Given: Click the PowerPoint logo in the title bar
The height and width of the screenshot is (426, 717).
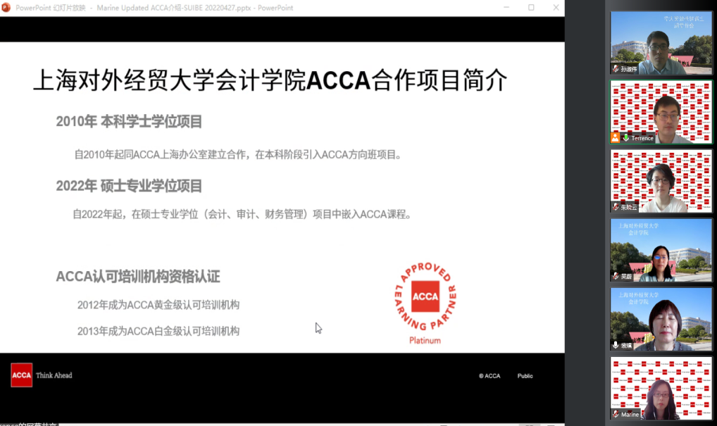Looking at the screenshot, I should [x=6, y=8].
